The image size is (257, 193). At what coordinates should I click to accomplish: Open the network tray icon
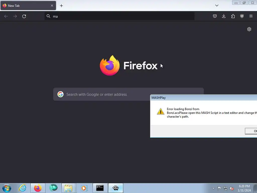[226, 188]
